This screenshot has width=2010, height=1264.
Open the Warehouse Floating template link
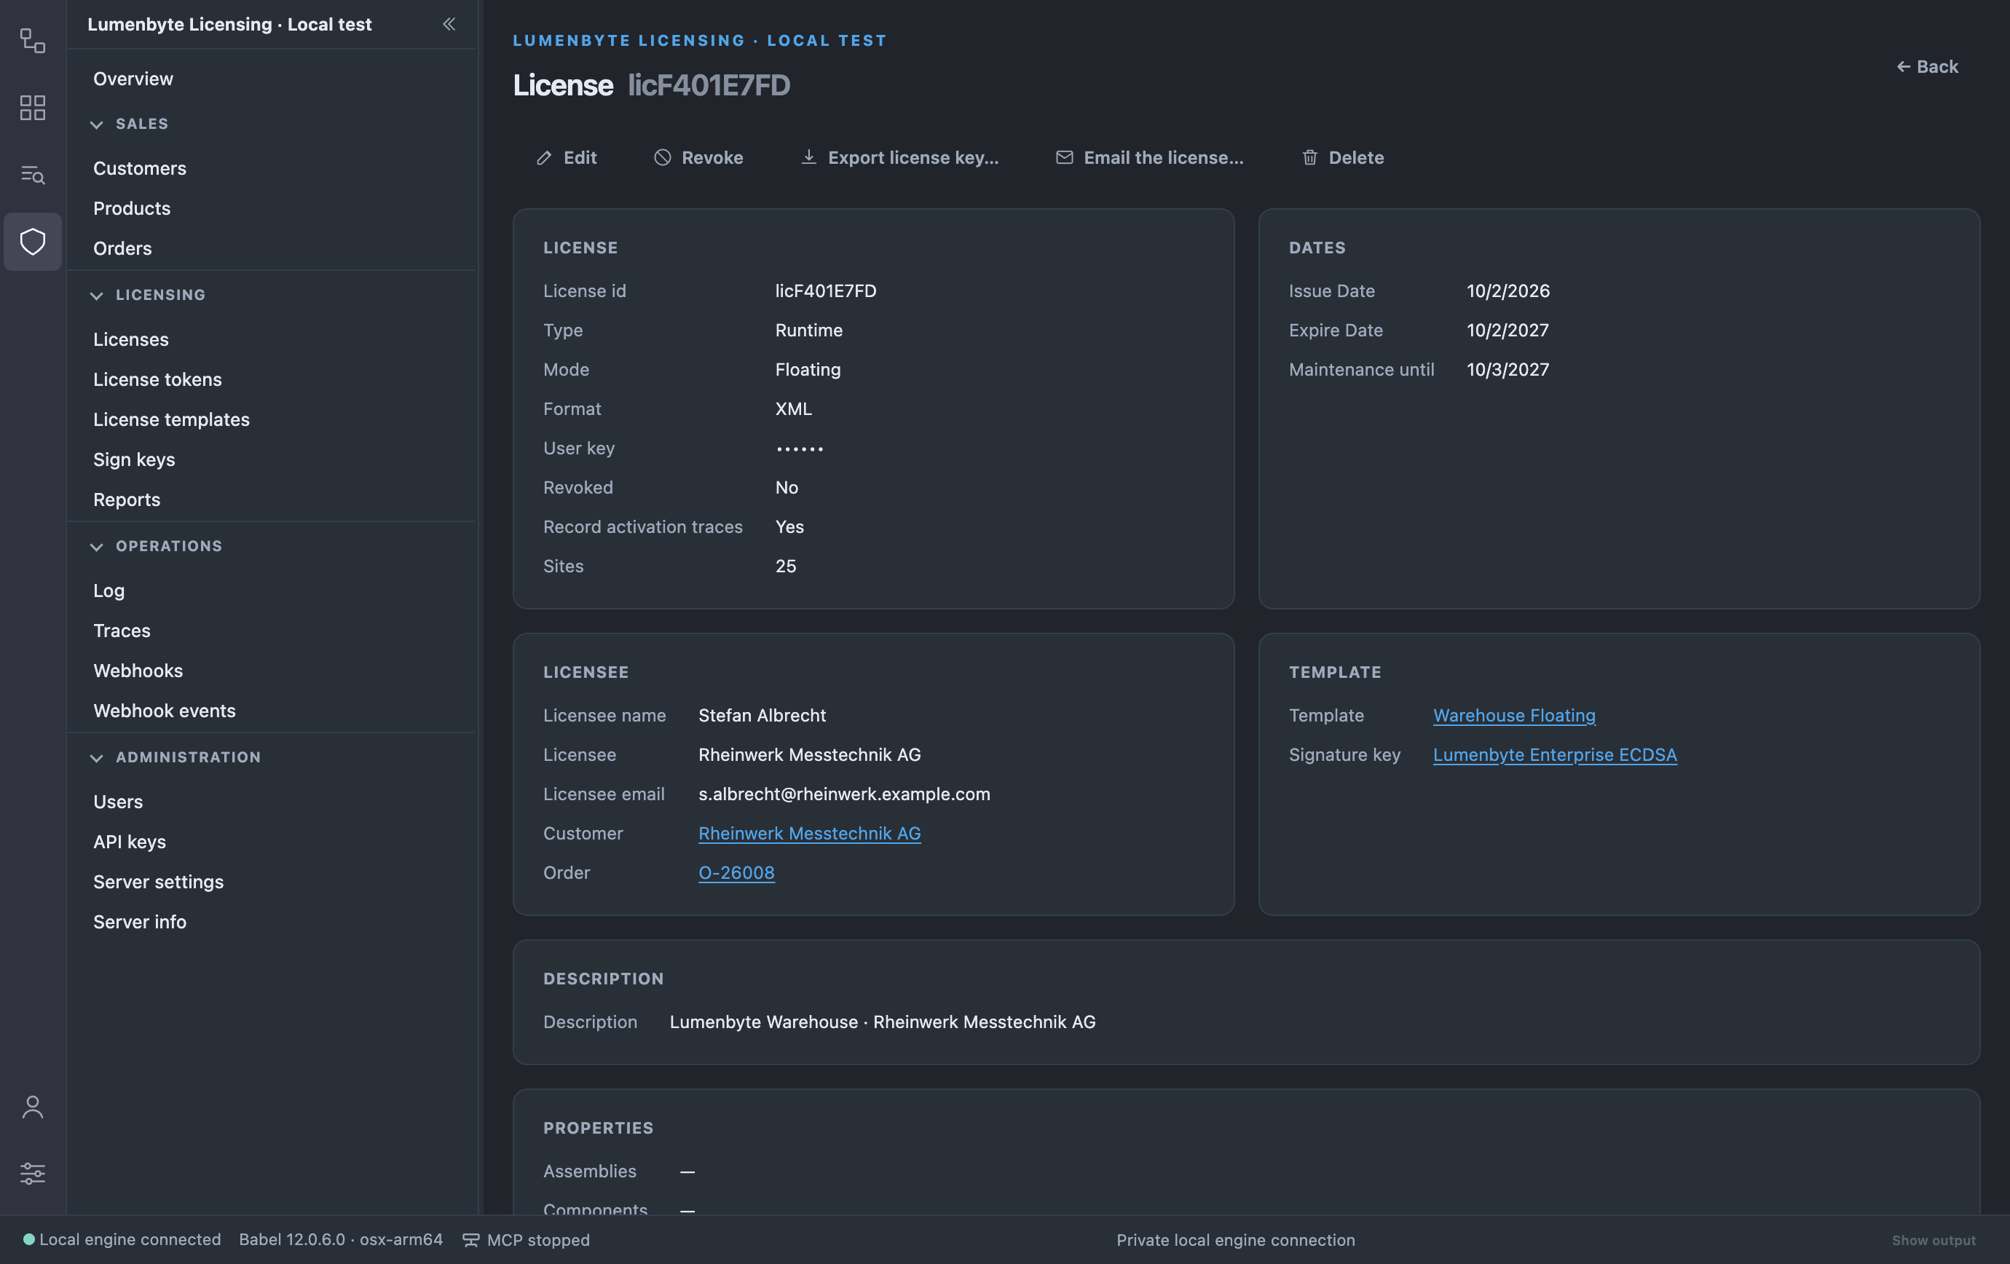tap(1514, 715)
